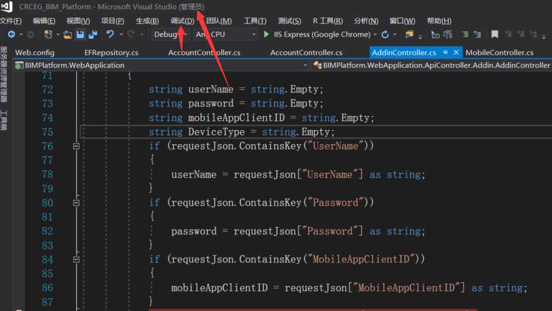
Task: Click the Navigate Forward arrow icon
Action: click(30, 34)
